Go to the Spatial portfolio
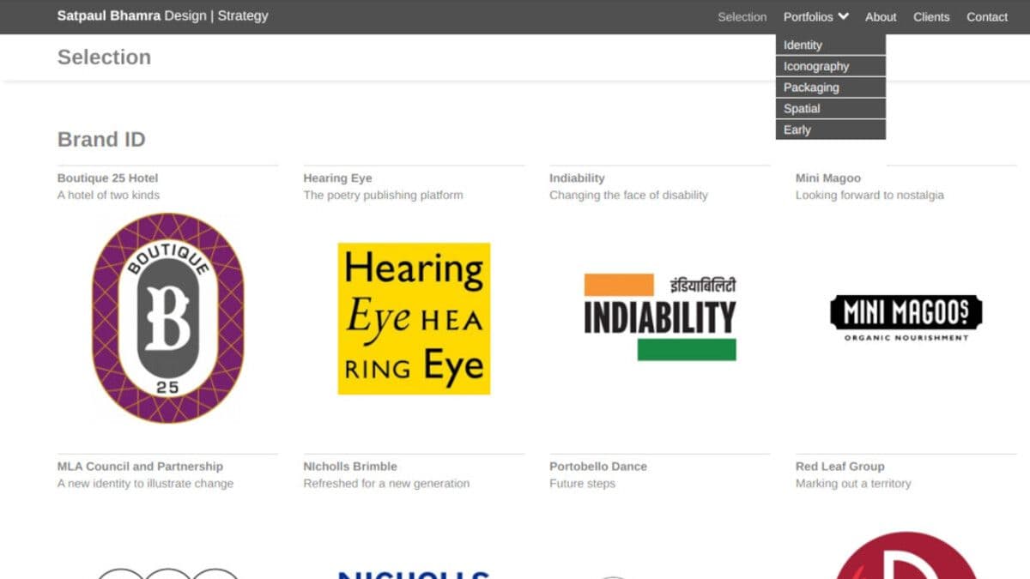This screenshot has width=1030, height=579. (802, 109)
